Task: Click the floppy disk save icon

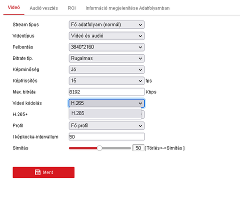Action: coord(37,172)
